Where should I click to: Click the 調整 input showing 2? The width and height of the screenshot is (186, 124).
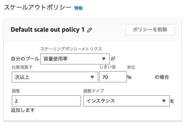(46, 101)
